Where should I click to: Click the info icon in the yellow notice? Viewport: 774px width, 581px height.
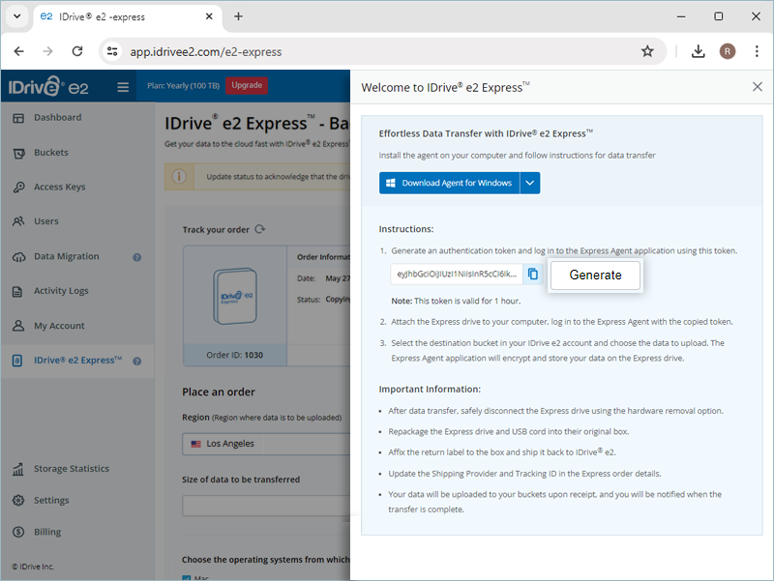tap(179, 177)
